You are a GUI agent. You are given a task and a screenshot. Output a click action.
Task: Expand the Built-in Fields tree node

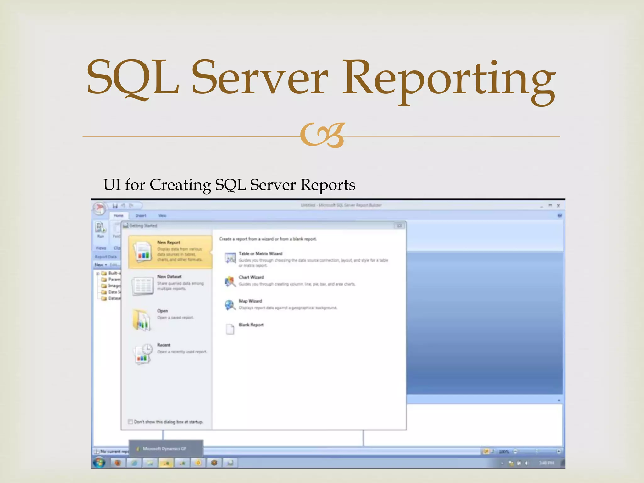[97, 274]
